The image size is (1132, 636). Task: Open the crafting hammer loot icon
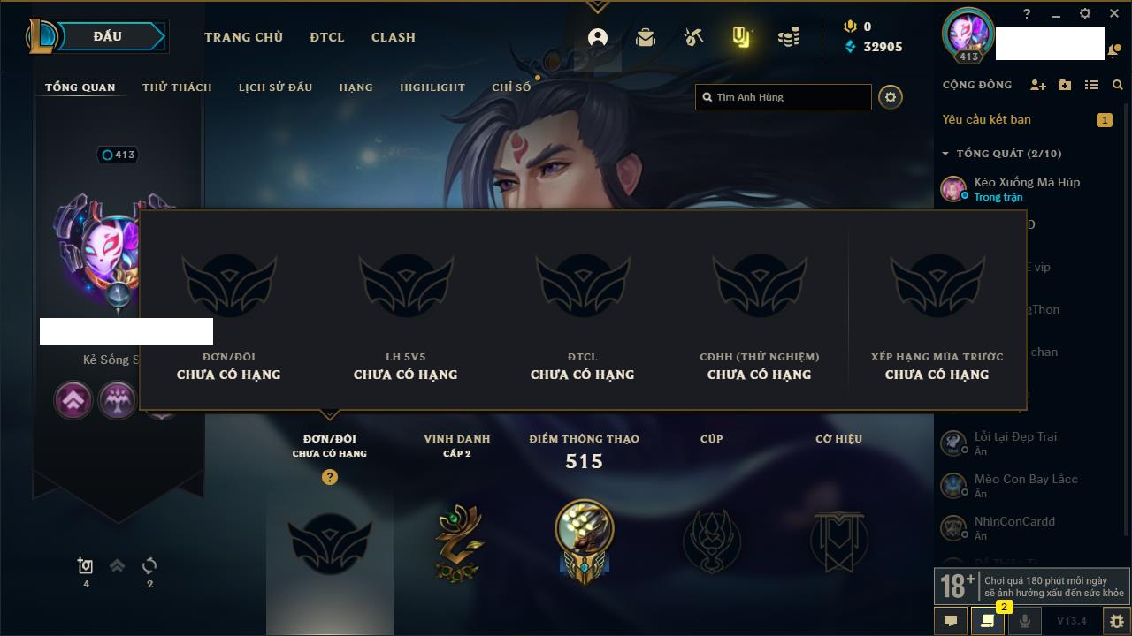693,37
